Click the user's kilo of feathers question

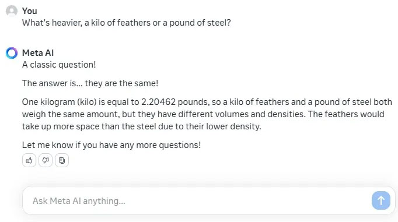click(x=127, y=23)
